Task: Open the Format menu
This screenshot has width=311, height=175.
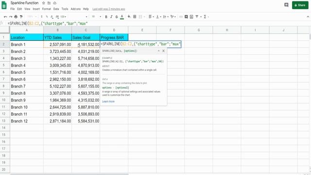Action: click(47, 9)
